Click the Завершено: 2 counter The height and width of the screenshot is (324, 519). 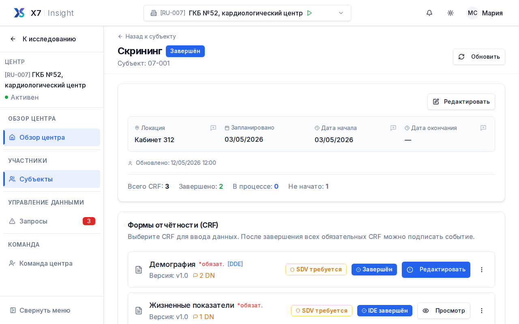tap(201, 186)
